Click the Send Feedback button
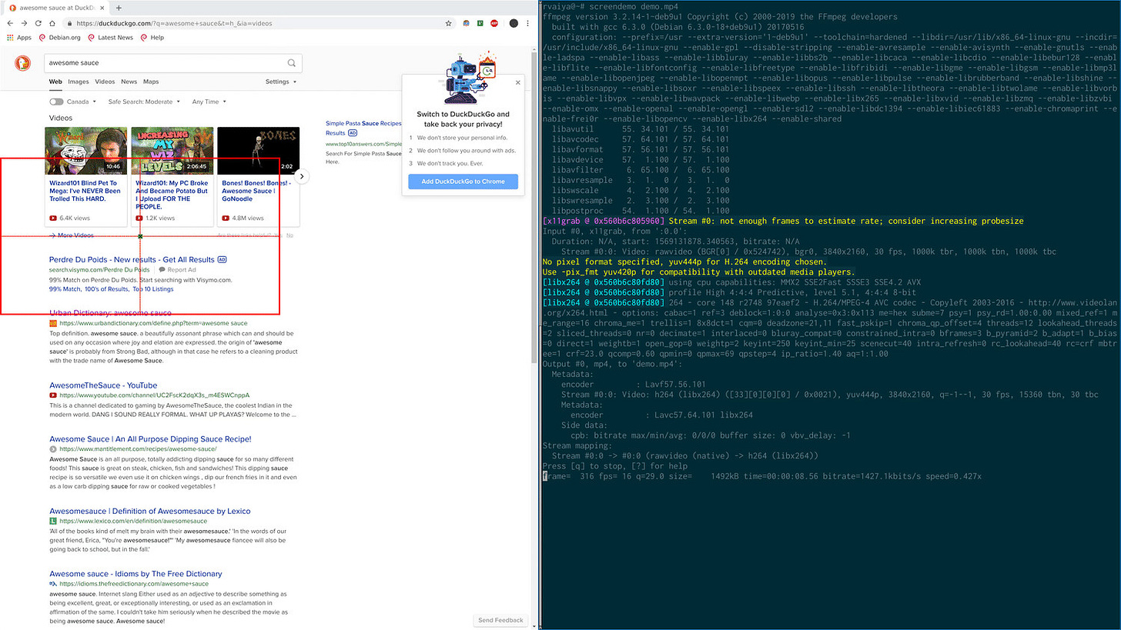Screen dimensions: 1121x630 (500, 620)
